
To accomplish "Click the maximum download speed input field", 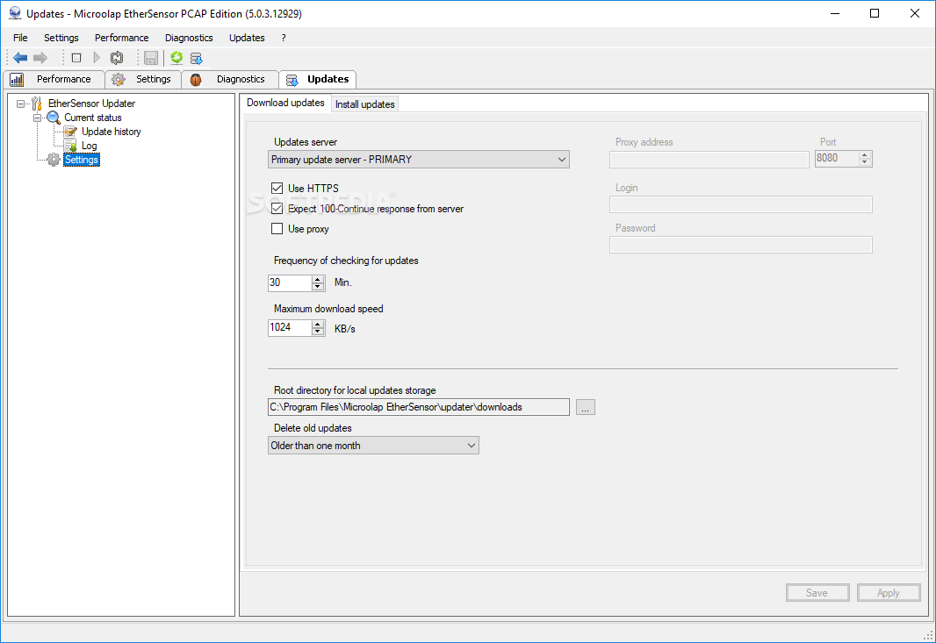I will 290,327.
